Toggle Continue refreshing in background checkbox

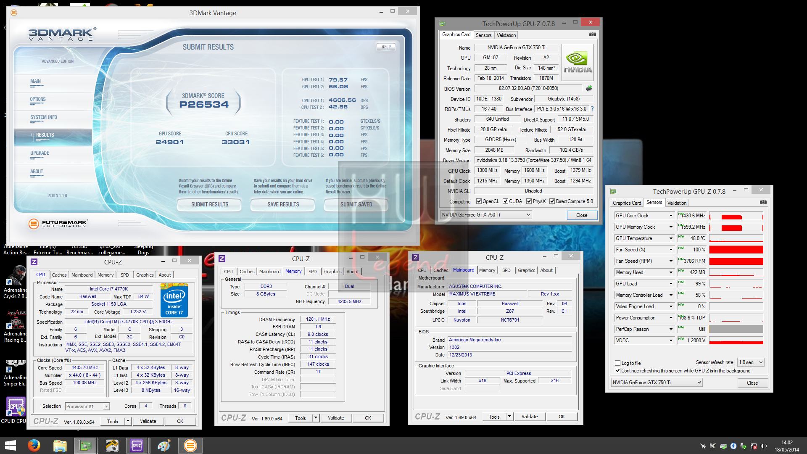pos(617,371)
